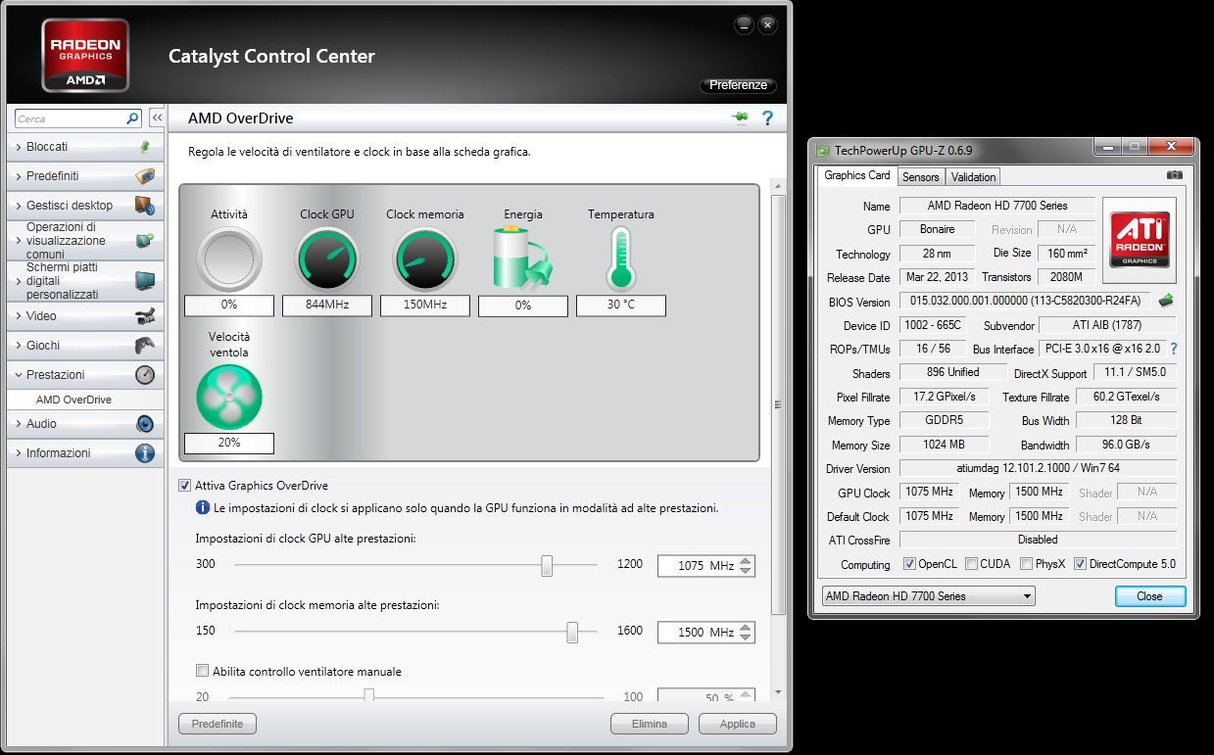Switch to the Sensors tab
Screen dimensions: 1214x755
click(920, 176)
